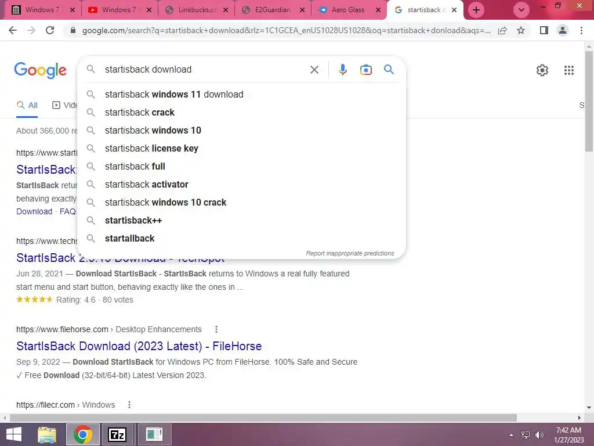Open Google quick settings gear
Viewport: 594px width, 446px height.
542,70
